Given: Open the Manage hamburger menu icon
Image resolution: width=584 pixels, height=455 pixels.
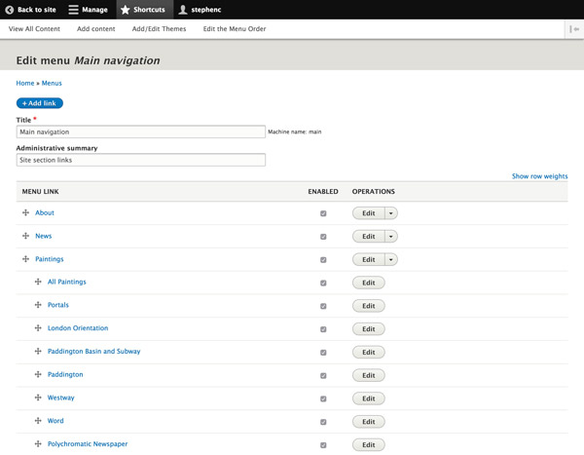Looking at the screenshot, I should click(x=73, y=10).
